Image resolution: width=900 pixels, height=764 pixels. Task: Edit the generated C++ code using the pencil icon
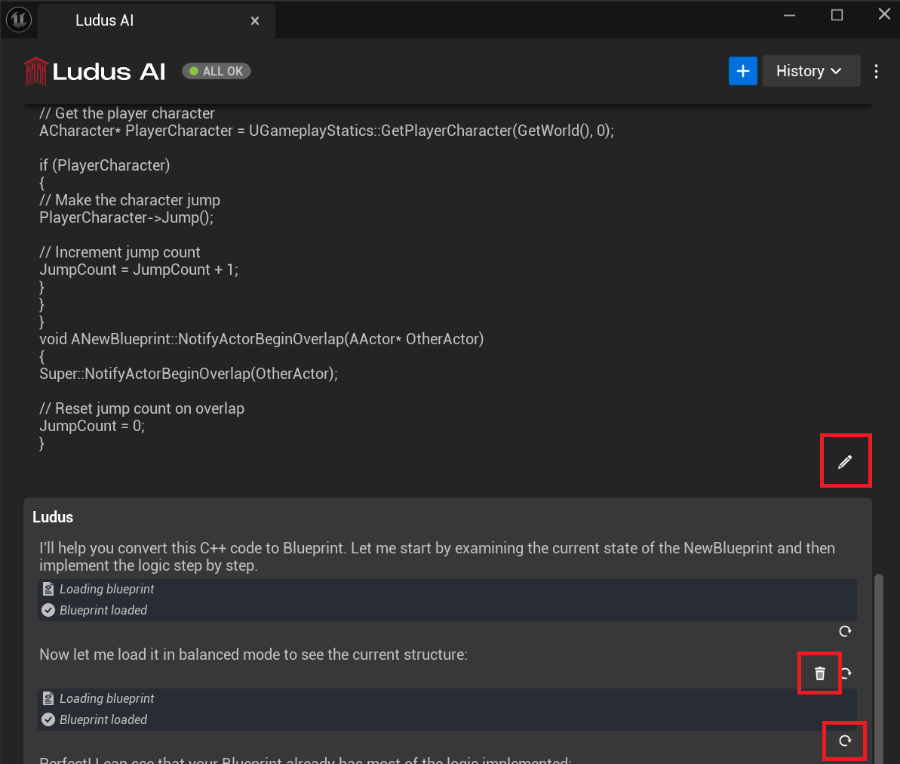point(845,461)
